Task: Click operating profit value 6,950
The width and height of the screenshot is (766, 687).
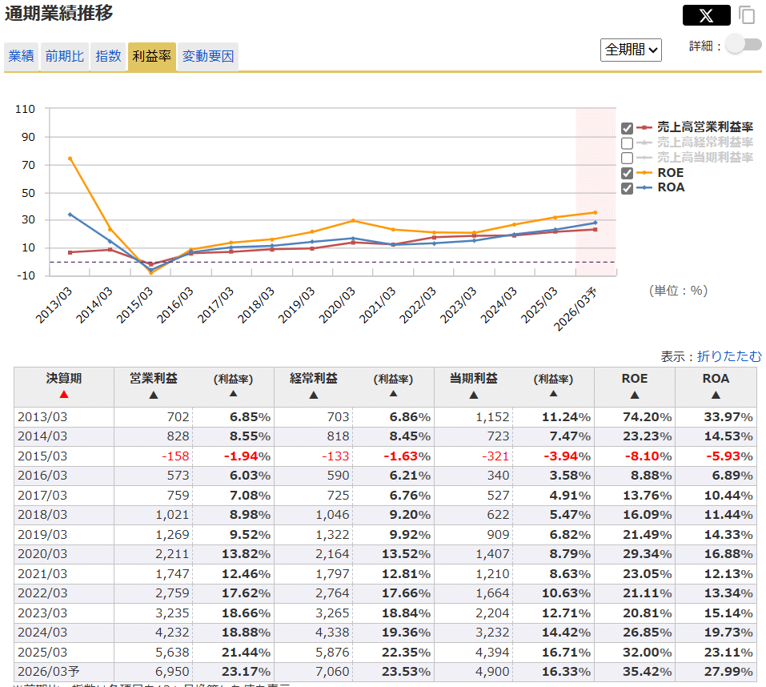Action: click(x=172, y=672)
